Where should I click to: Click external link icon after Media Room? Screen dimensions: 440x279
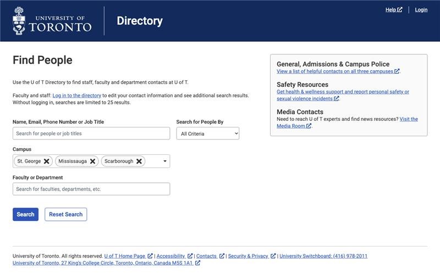tap(309, 126)
